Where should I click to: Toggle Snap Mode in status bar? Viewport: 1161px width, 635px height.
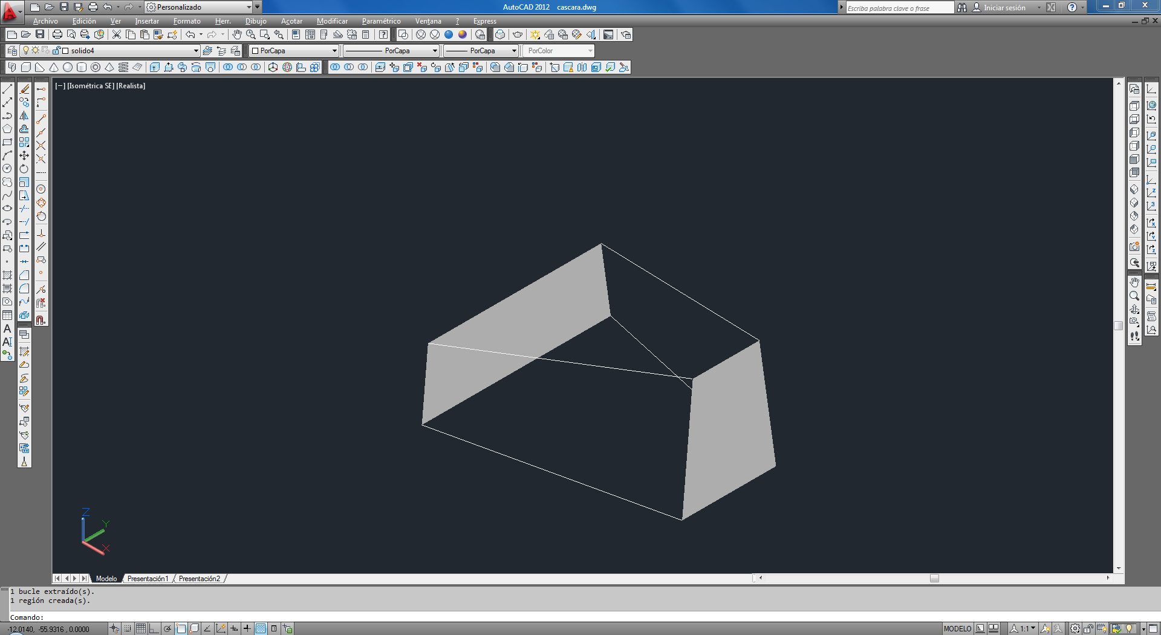(x=128, y=628)
